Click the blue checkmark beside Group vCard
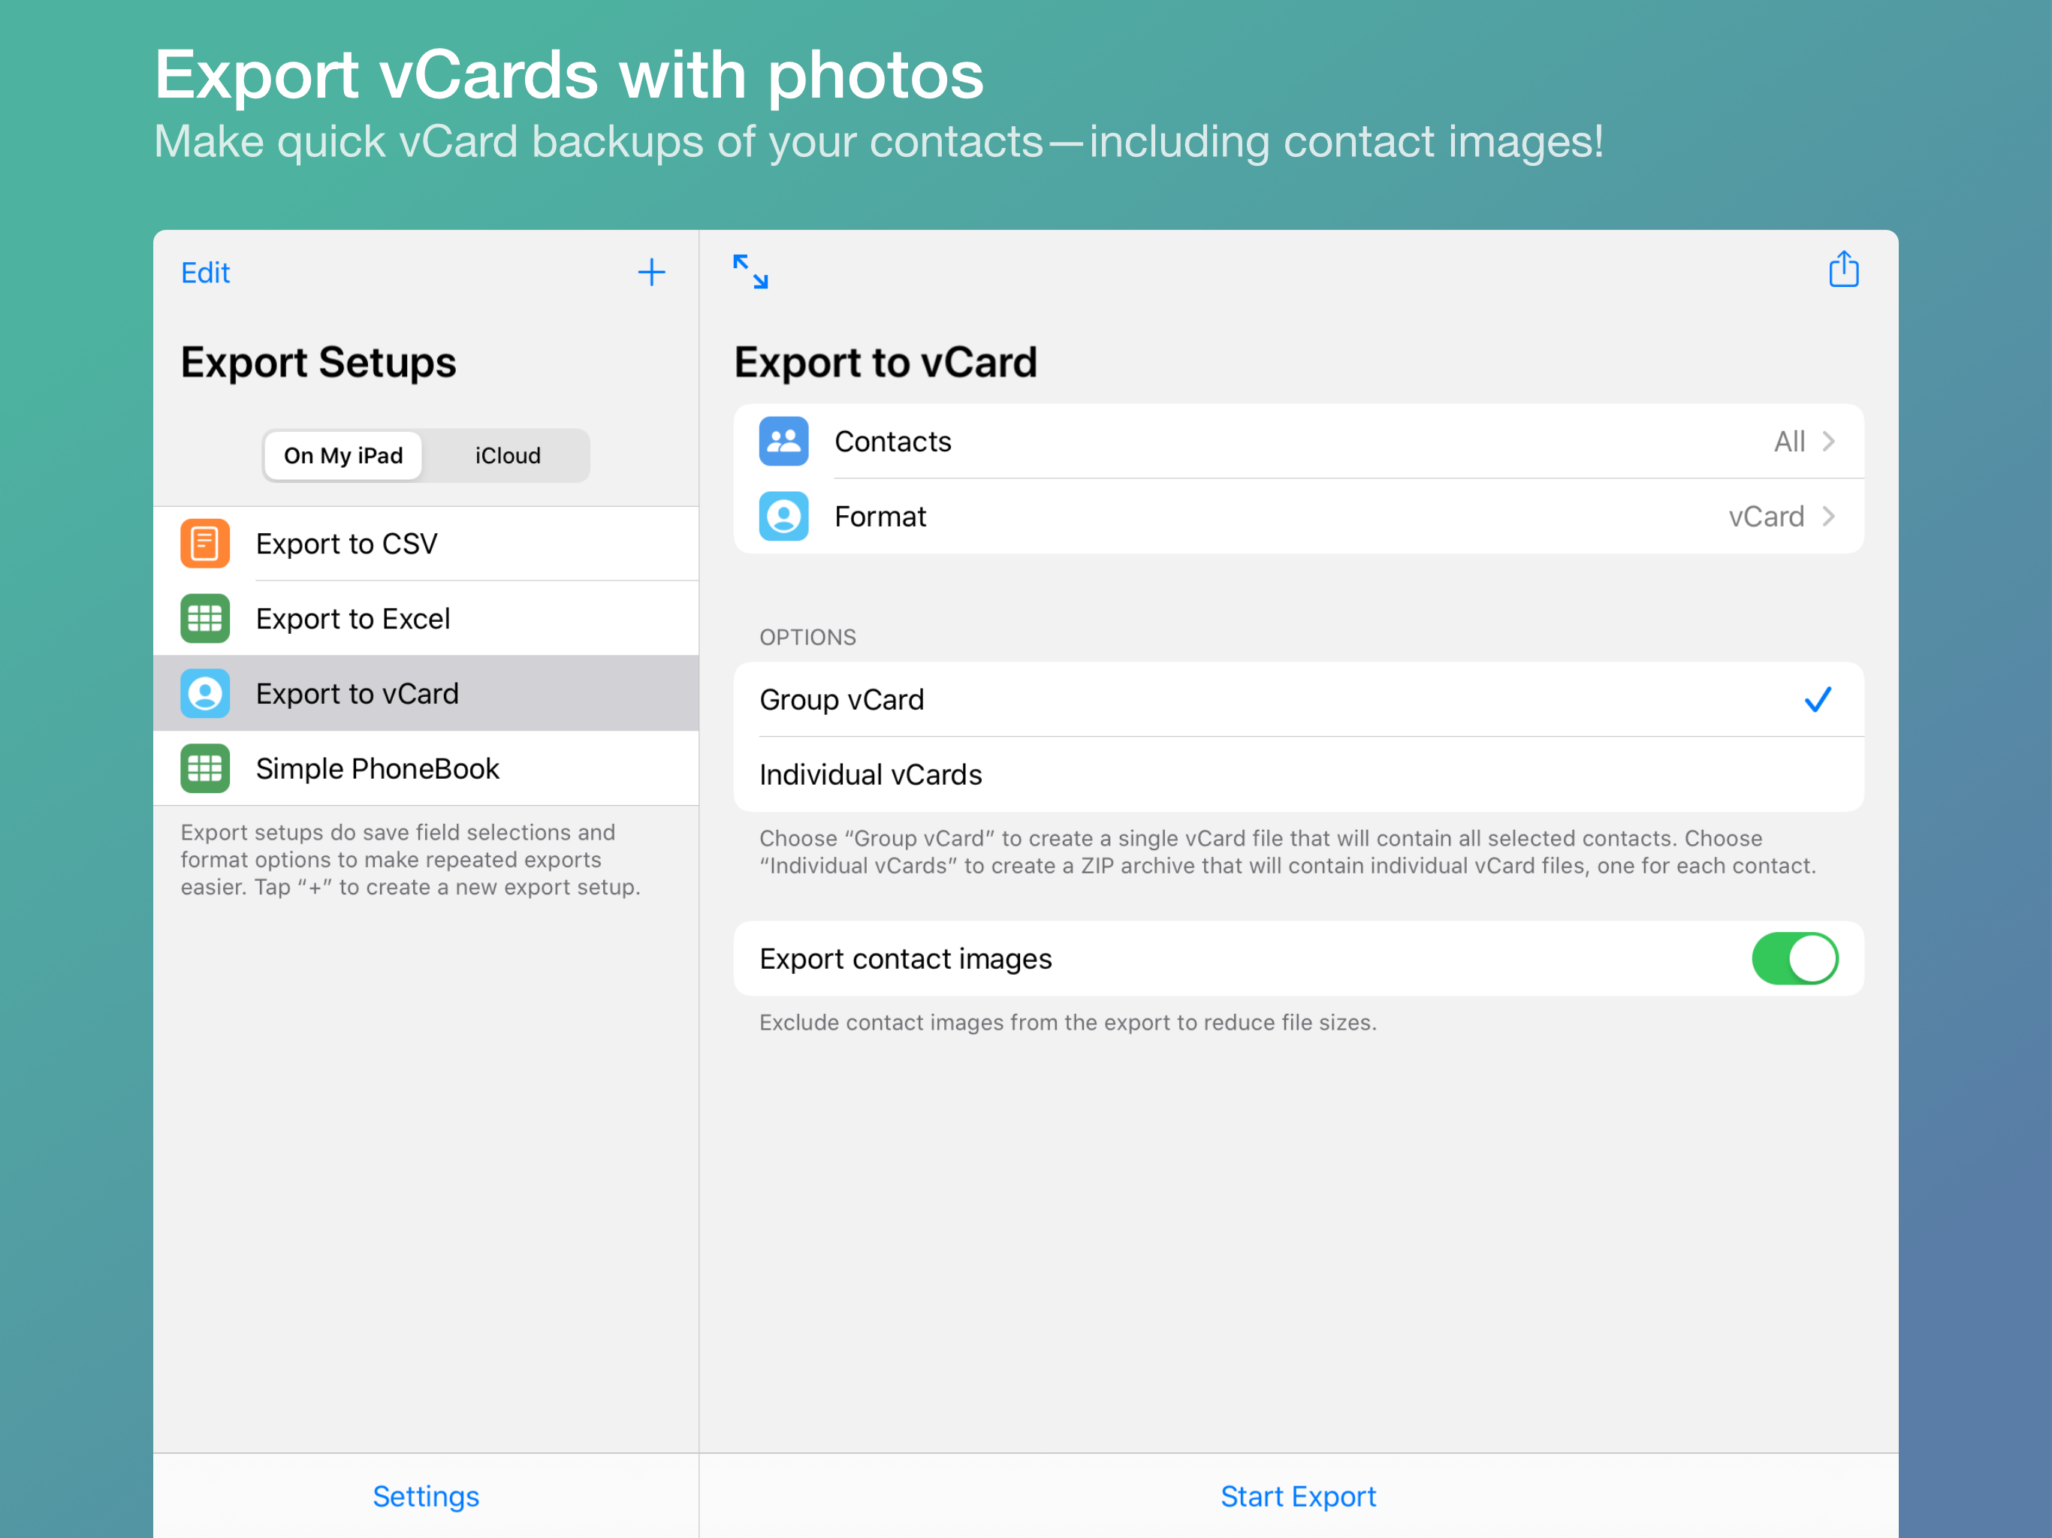Screen dimensions: 2052x1538 pyautogui.click(x=1818, y=699)
